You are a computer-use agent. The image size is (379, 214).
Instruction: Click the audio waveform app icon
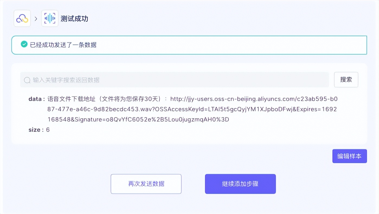50,18
